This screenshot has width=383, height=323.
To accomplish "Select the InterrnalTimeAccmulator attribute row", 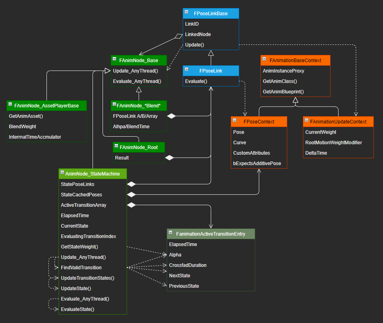I will click(x=35, y=137).
